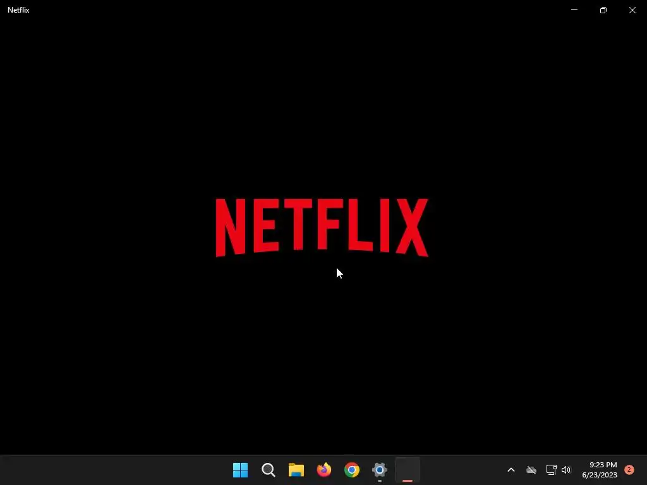The width and height of the screenshot is (647, 485).
Task: Show hidden system tray icons
Action: coord(511,470)
